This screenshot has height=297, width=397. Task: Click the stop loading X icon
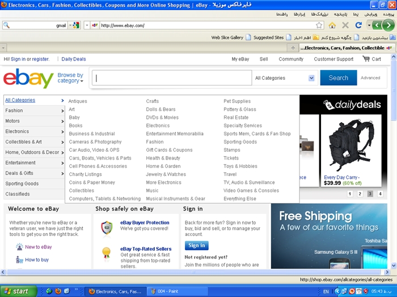tap(345, 25)
